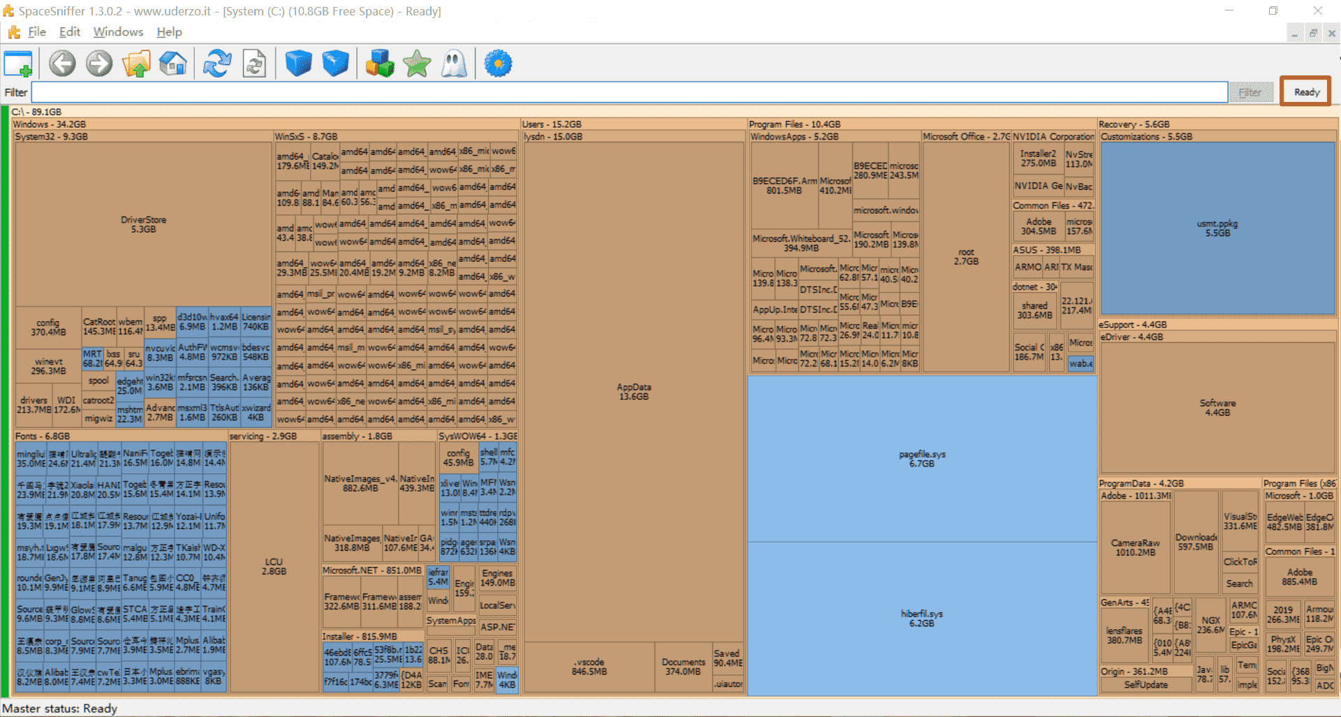Start a new master scan with blue arrows
Viewport: 1341px width, 717px height.
click(x=217, y=64)
